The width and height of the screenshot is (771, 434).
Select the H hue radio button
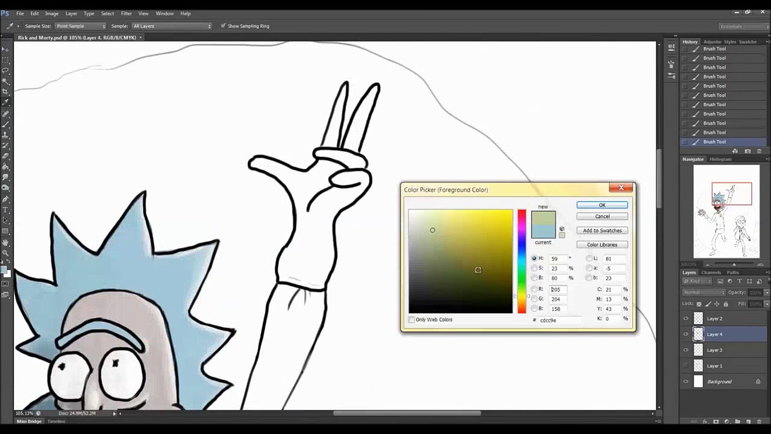pos(534,258)
